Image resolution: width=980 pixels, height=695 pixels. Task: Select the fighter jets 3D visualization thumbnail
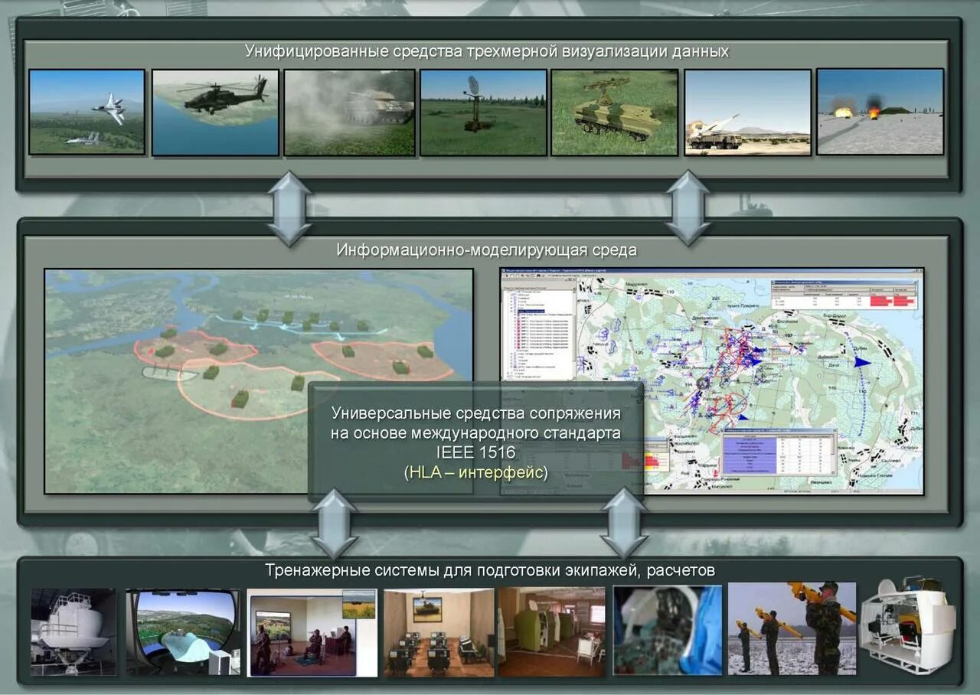point(87,112)
